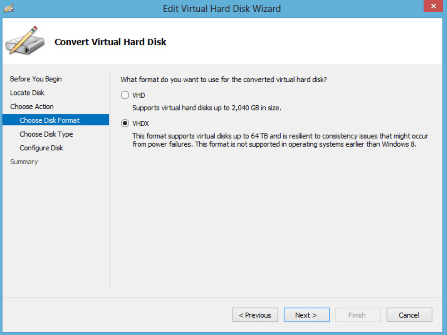The height and width of the screenshot is (335, 447).
Task: Click the VHD option label
Action: [139, 95]
